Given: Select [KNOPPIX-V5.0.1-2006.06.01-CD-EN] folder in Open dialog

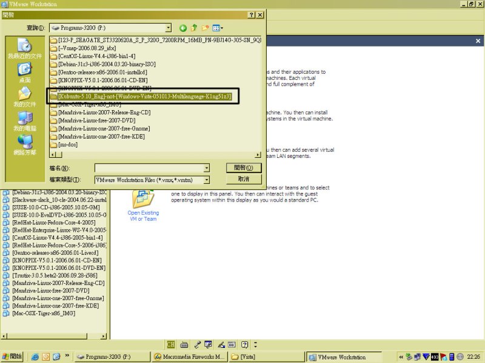Looking at the screenshot, I should tap(99, 80).
